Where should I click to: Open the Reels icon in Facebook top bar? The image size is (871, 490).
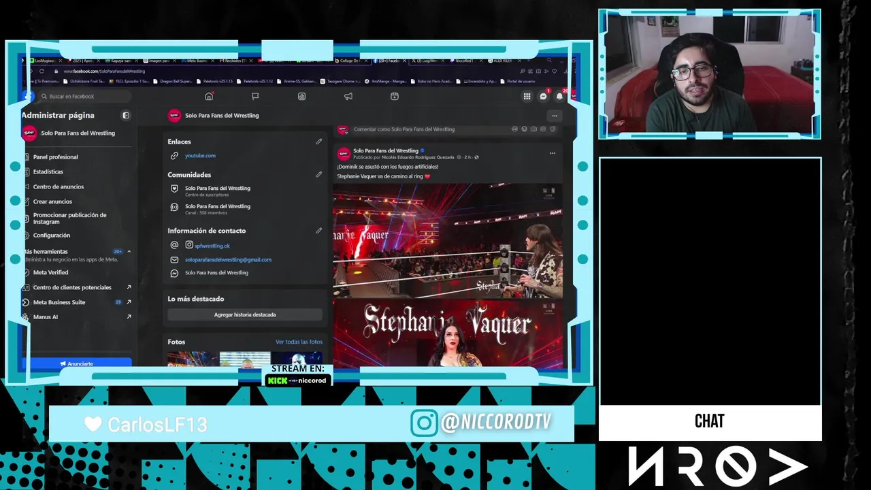tap(394, 97)
